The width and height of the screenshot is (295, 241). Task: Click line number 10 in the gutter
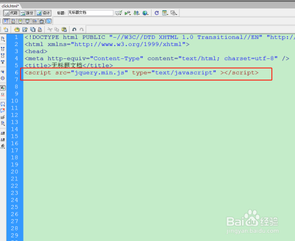[14, 101]
